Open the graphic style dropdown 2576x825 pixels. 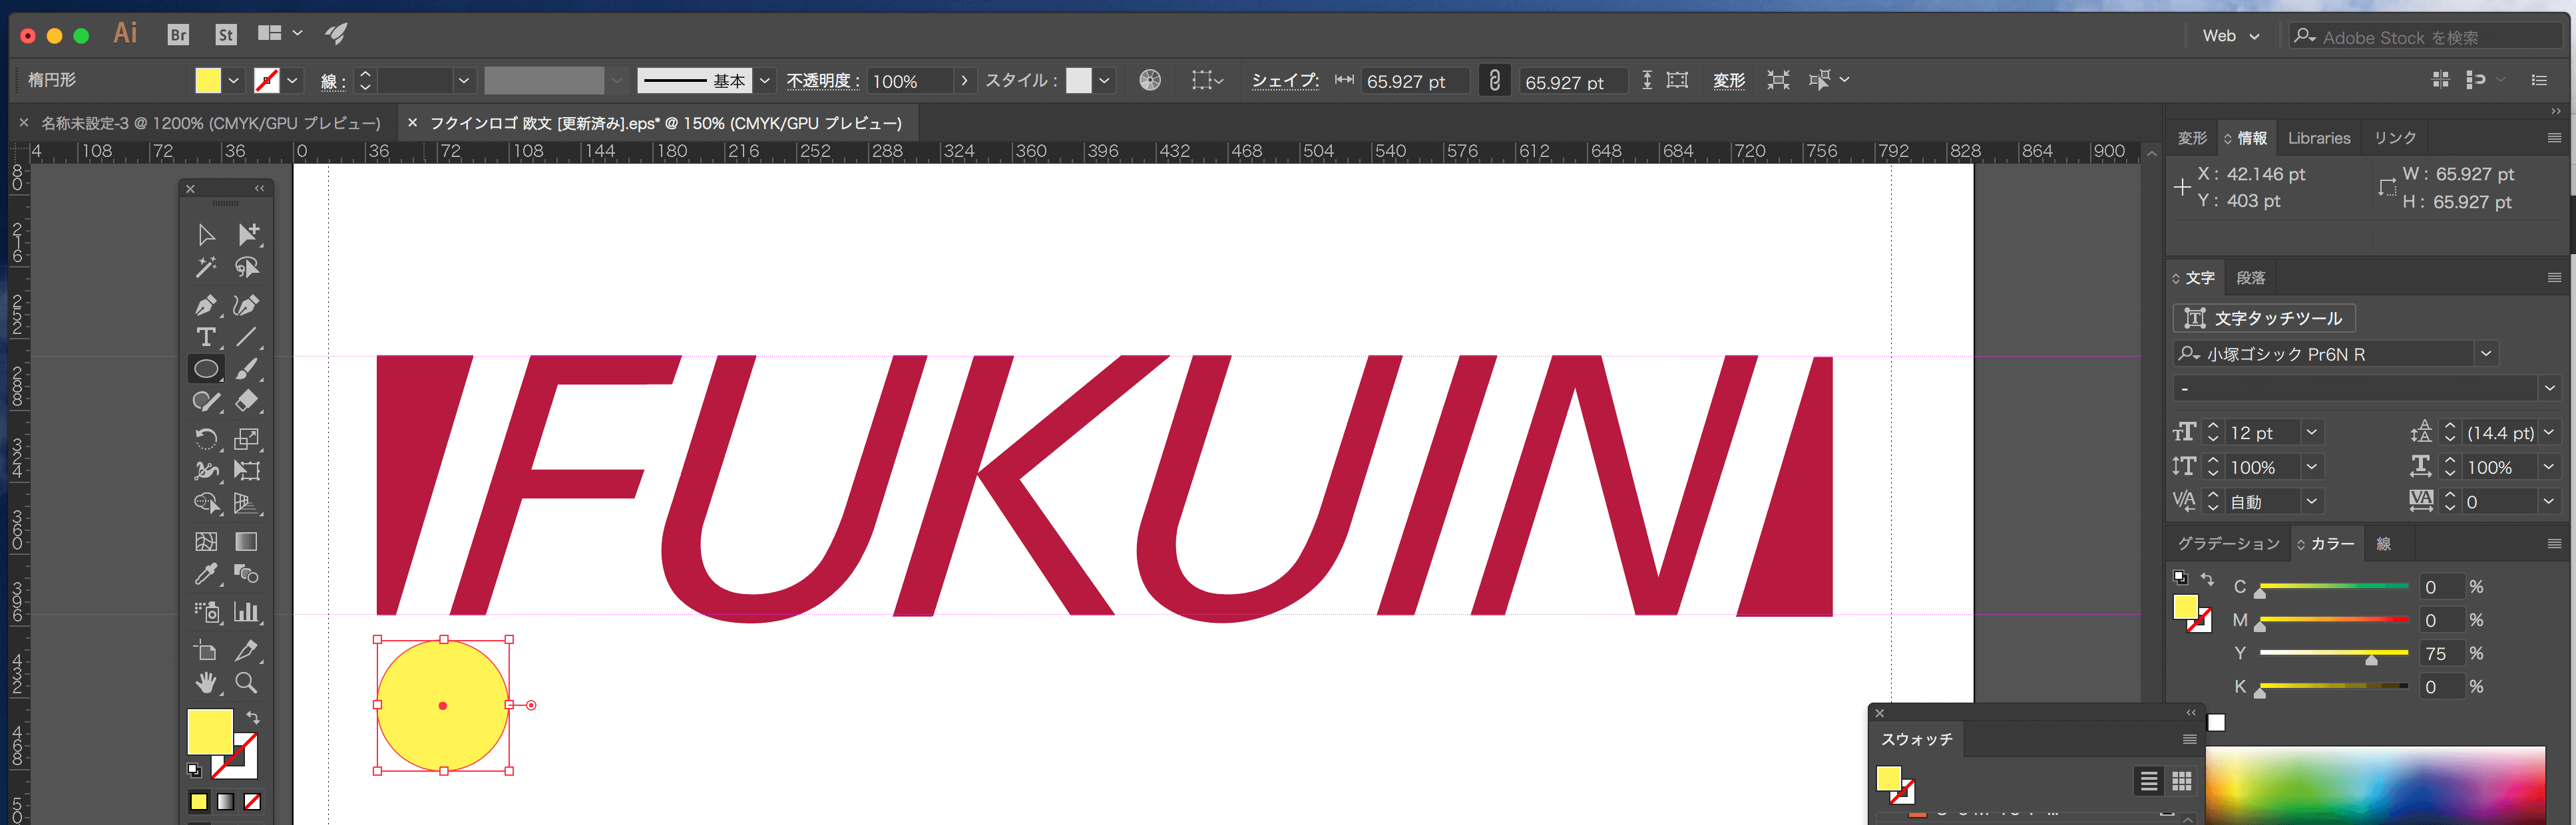pos(1104,80)
